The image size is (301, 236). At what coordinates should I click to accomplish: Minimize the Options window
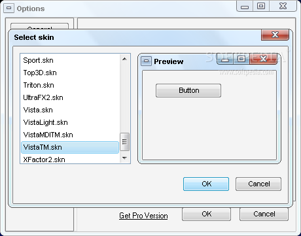245,7
